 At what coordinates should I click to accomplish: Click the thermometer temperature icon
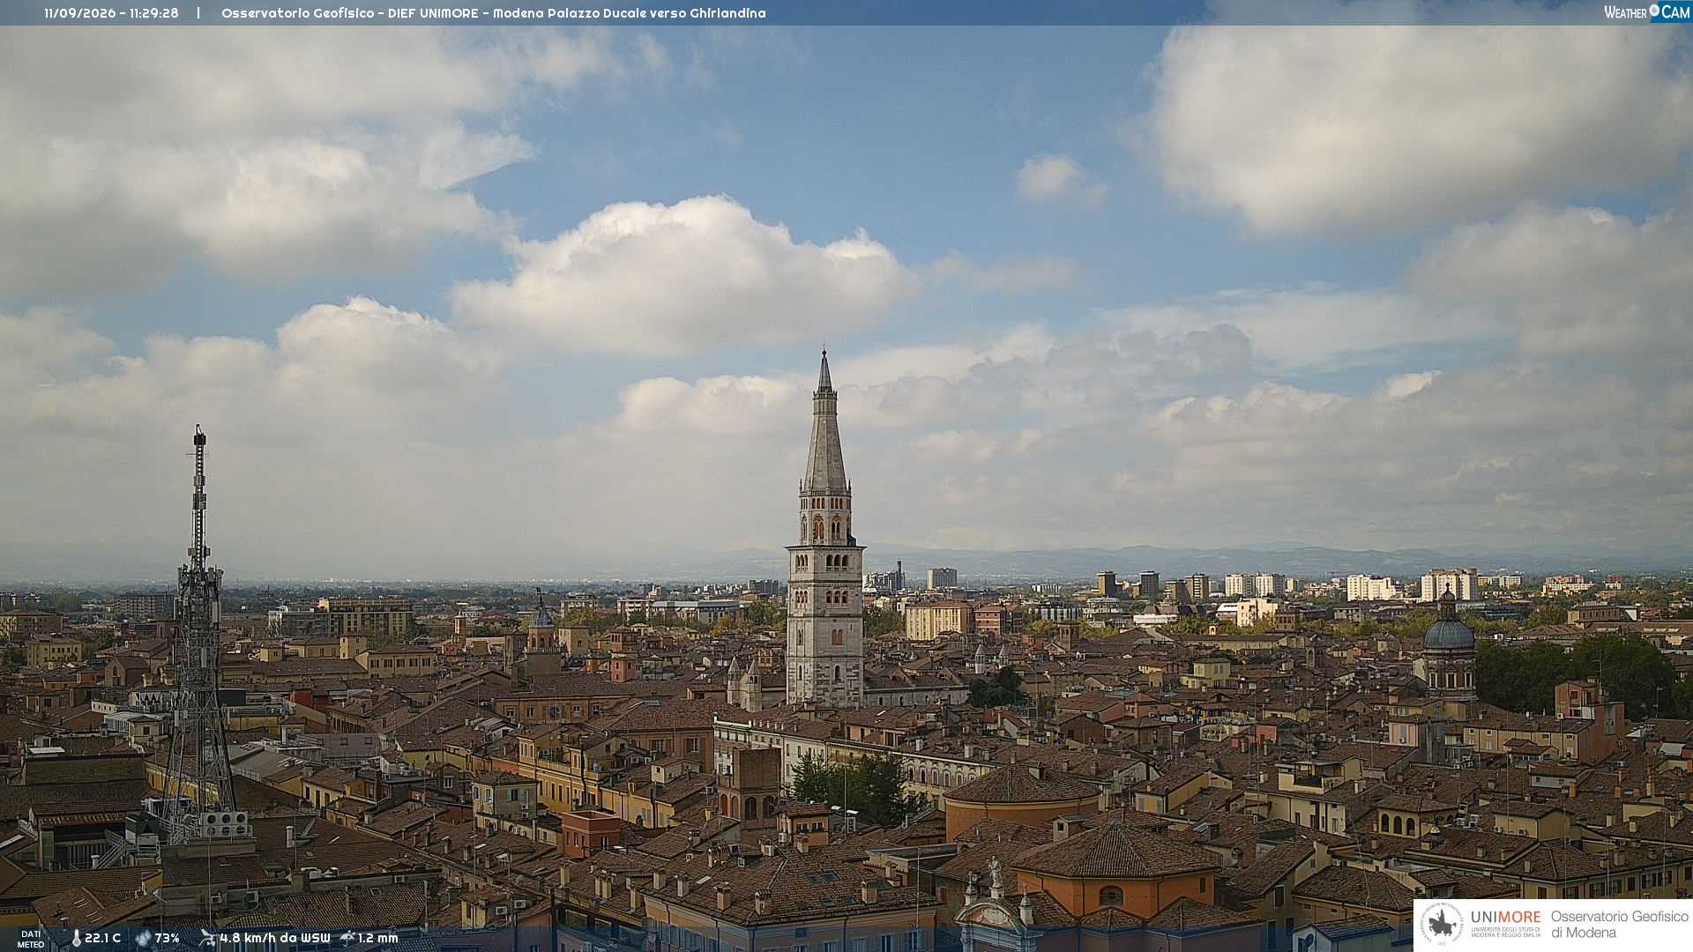point(76,939)
